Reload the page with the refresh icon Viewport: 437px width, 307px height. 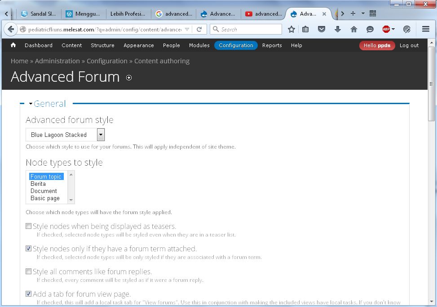(199, 29)
